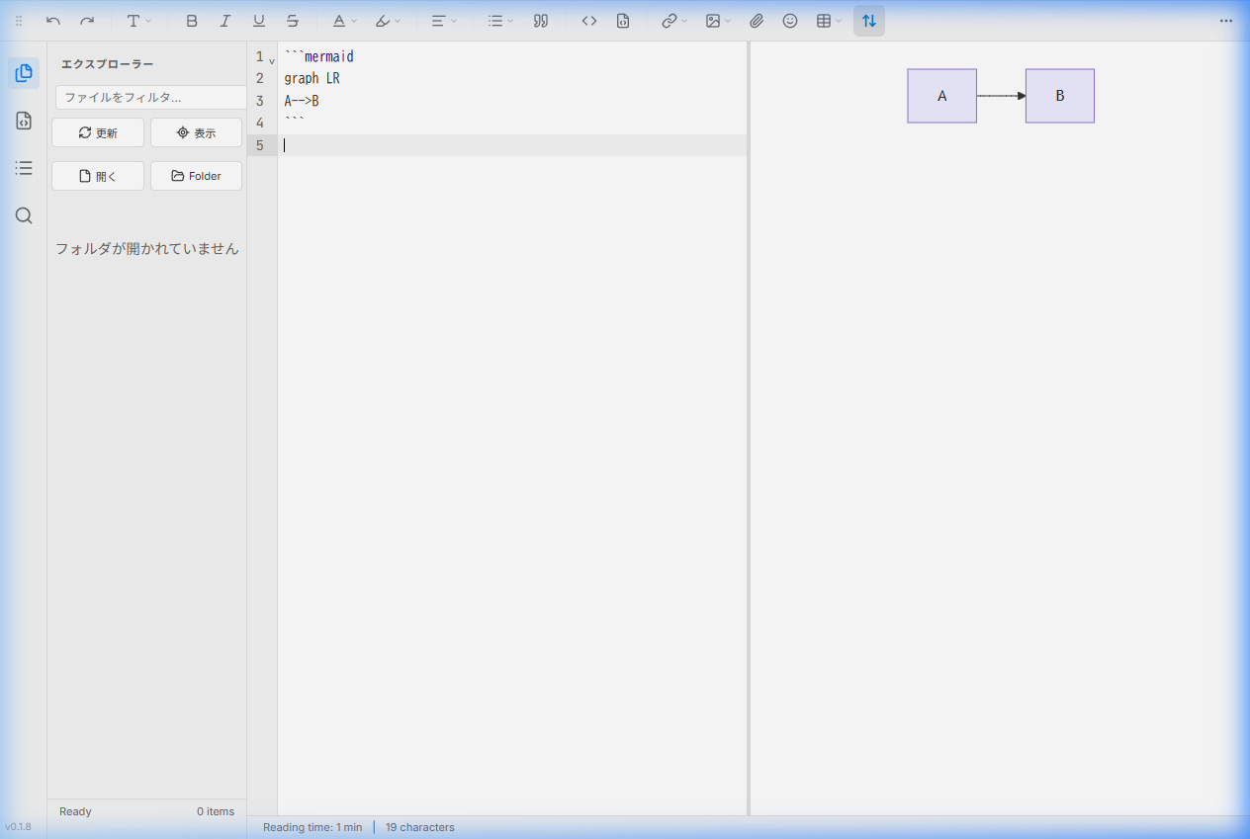Collapse the code fold chevron at line 1
This screenshot has height=839, width=1250.
(272, 61)
